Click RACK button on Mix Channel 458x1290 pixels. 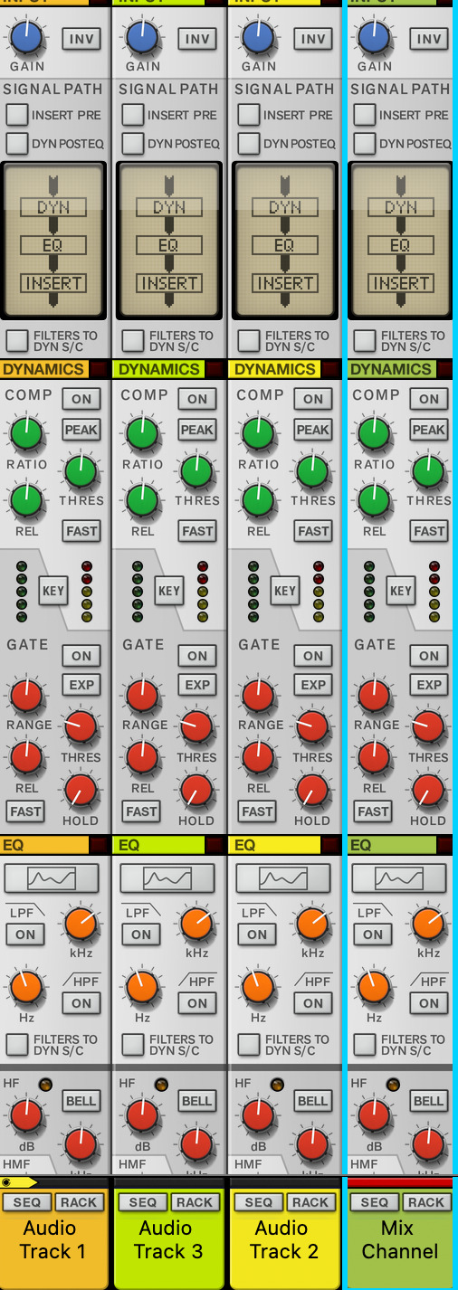[x=425, y=1202]
